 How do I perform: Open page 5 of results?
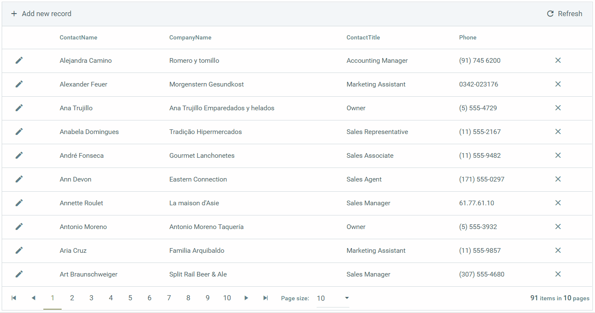point(130,298)
